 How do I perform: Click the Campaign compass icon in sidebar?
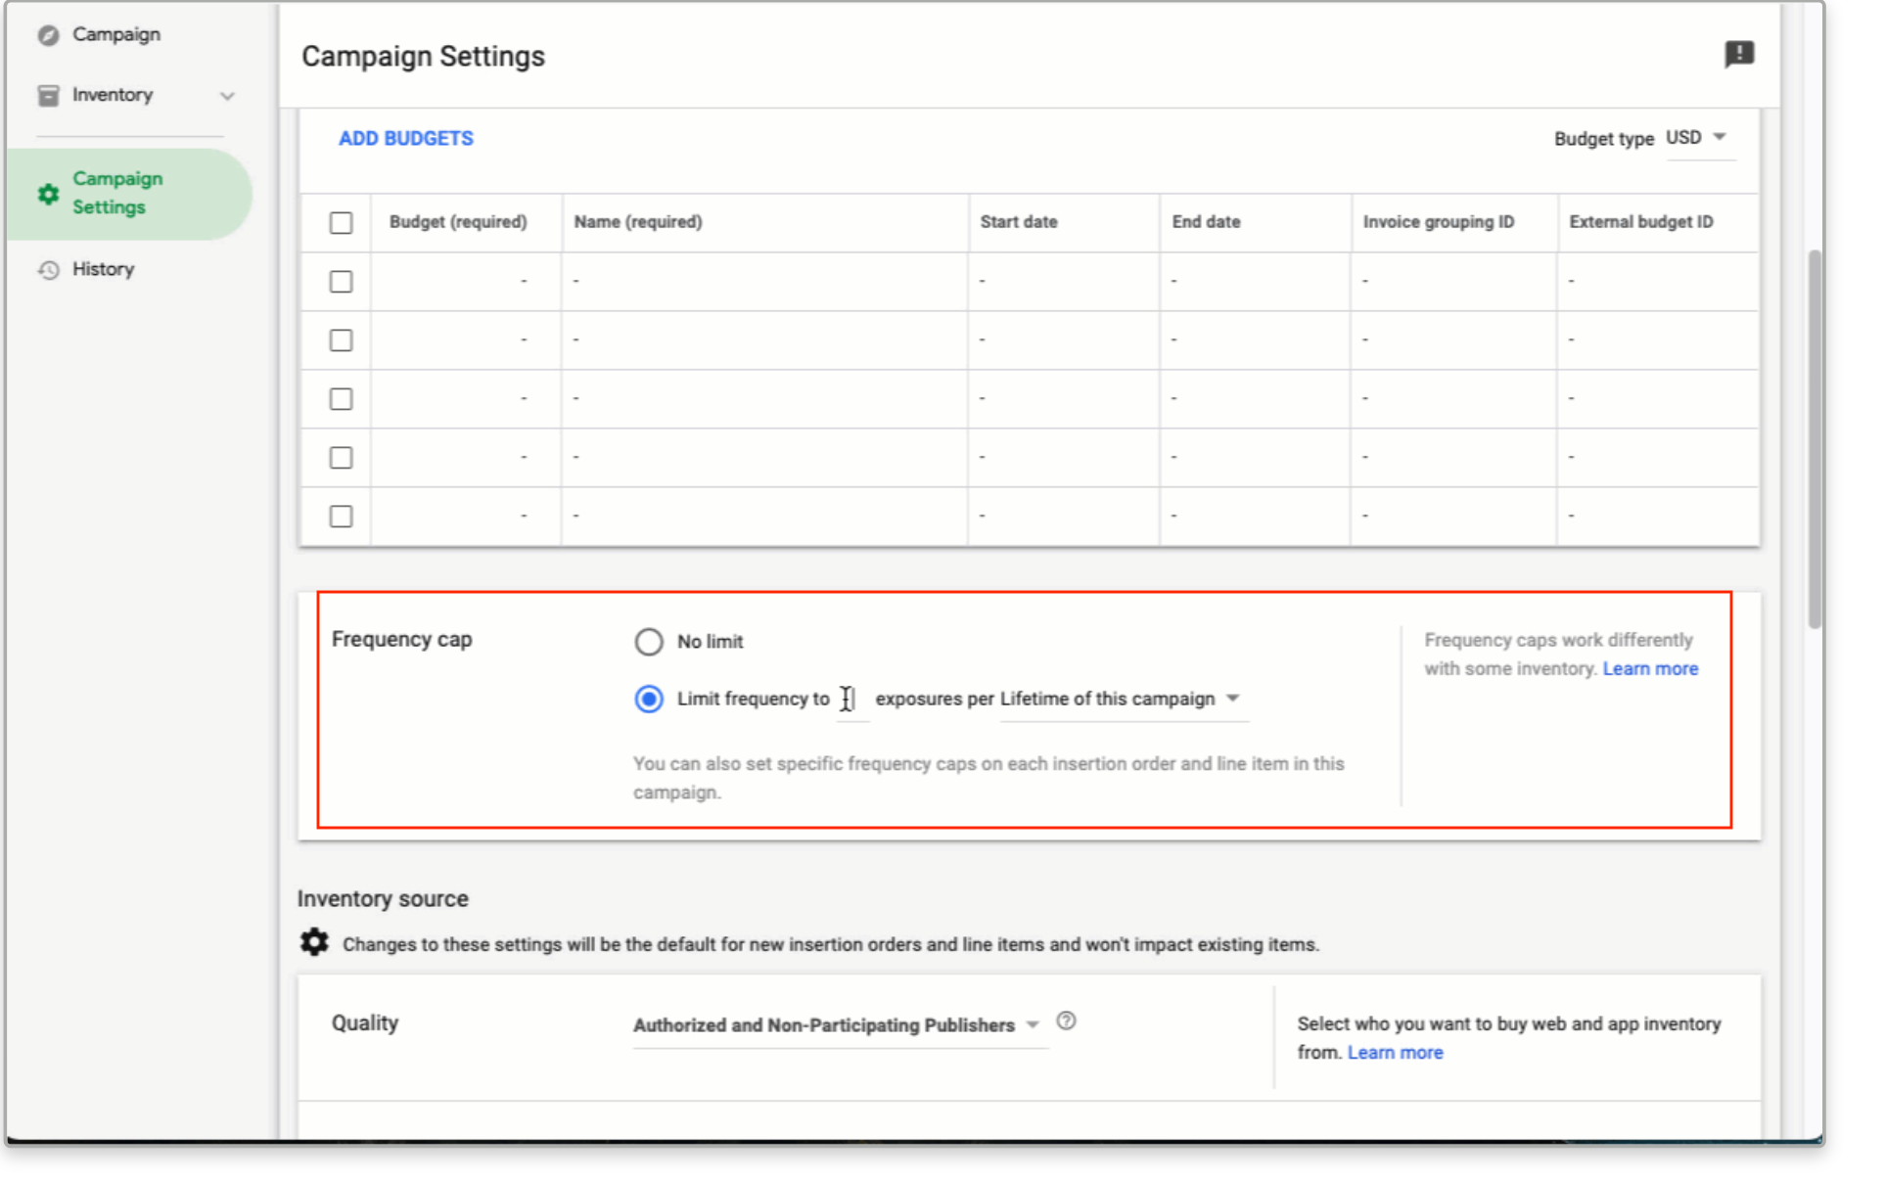click(48, 35)
